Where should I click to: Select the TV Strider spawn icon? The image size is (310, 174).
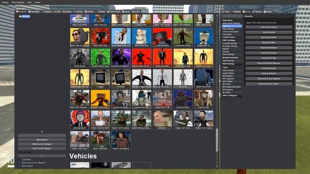(121, 78)
